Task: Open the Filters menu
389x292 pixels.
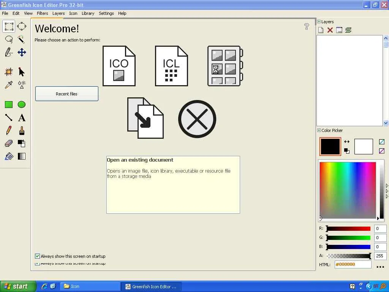Action: [43, 13]
